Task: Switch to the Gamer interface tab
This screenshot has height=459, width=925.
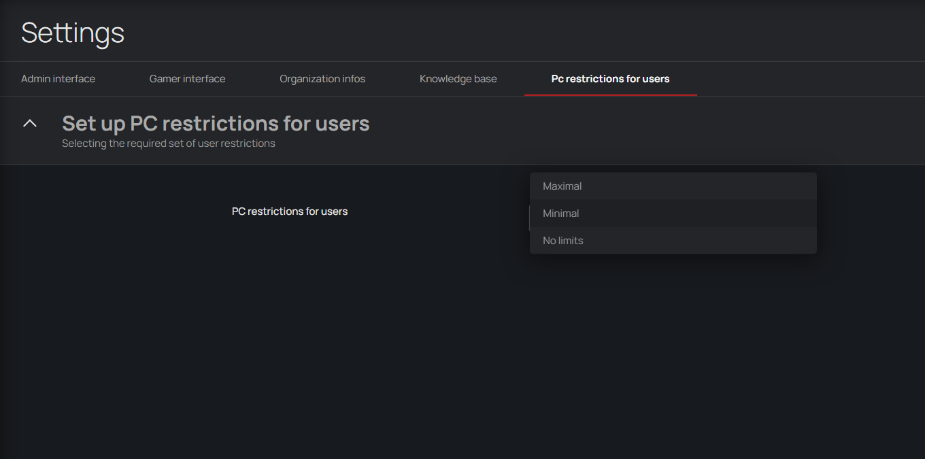Action: 187,79
